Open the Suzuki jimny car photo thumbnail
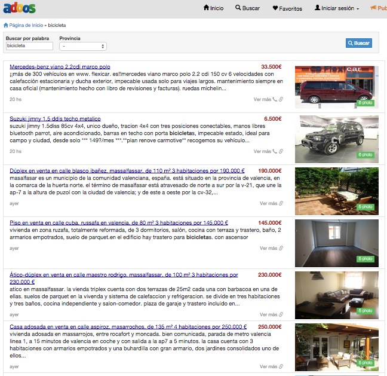The height and width of the screenshot is (376, 387). point(336,137)
